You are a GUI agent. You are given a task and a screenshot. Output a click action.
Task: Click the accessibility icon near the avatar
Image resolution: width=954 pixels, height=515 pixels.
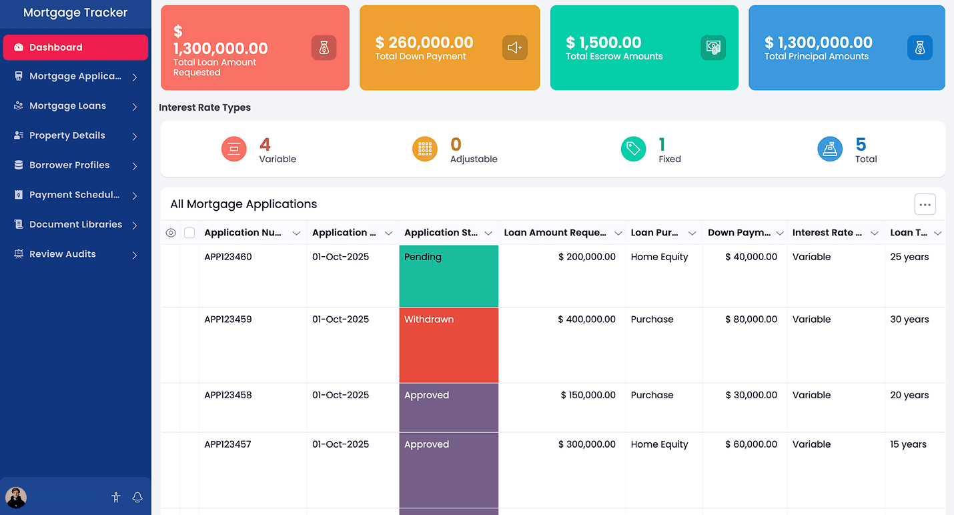pyautogui.click(x=115, y=497)
